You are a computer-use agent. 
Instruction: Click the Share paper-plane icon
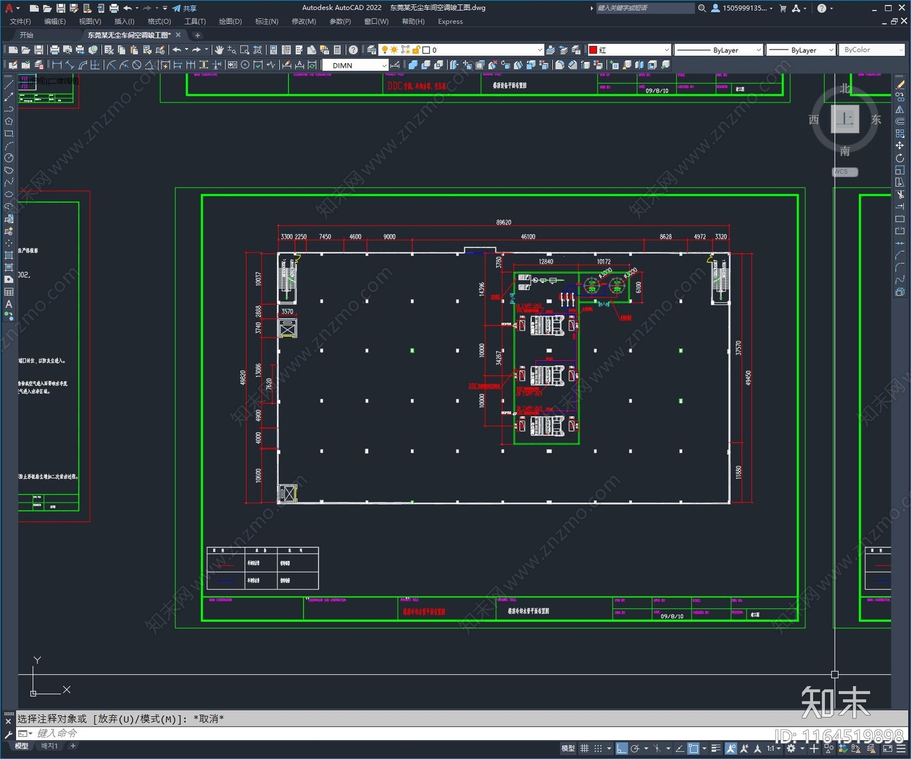[x=177, y=8]
